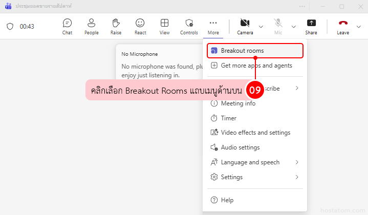
Task: Click the meeting timer 00:43
Action: pos(27,27)
